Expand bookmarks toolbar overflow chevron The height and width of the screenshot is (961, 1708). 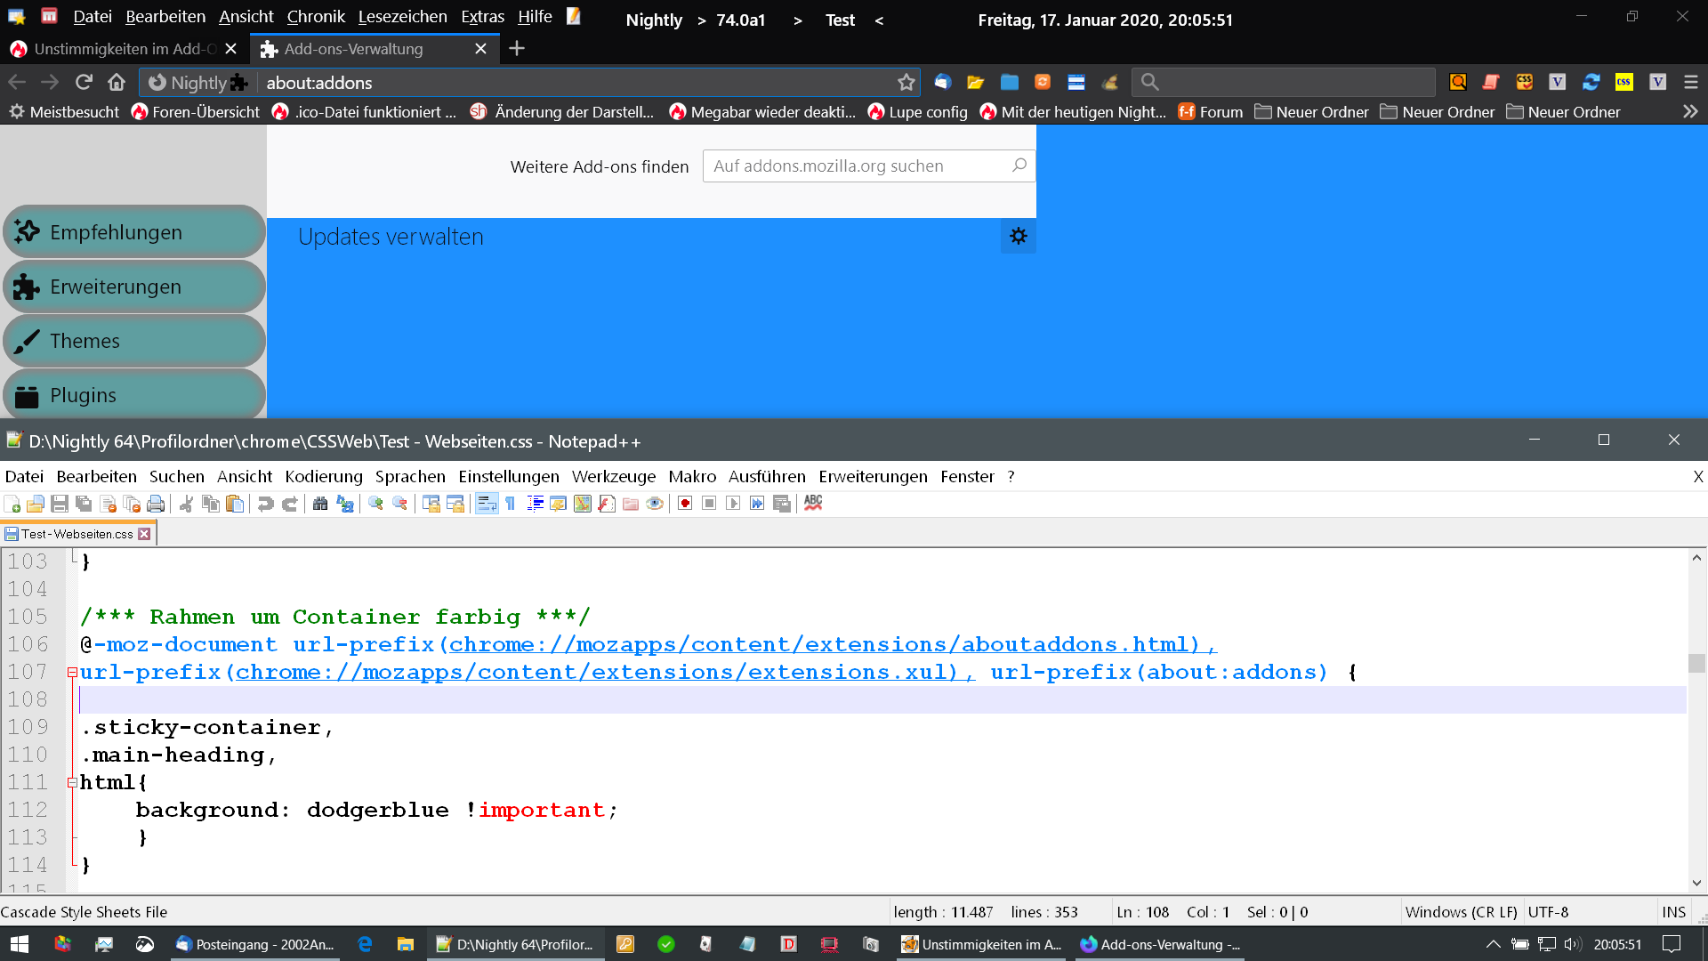(x=1690, y=112)
